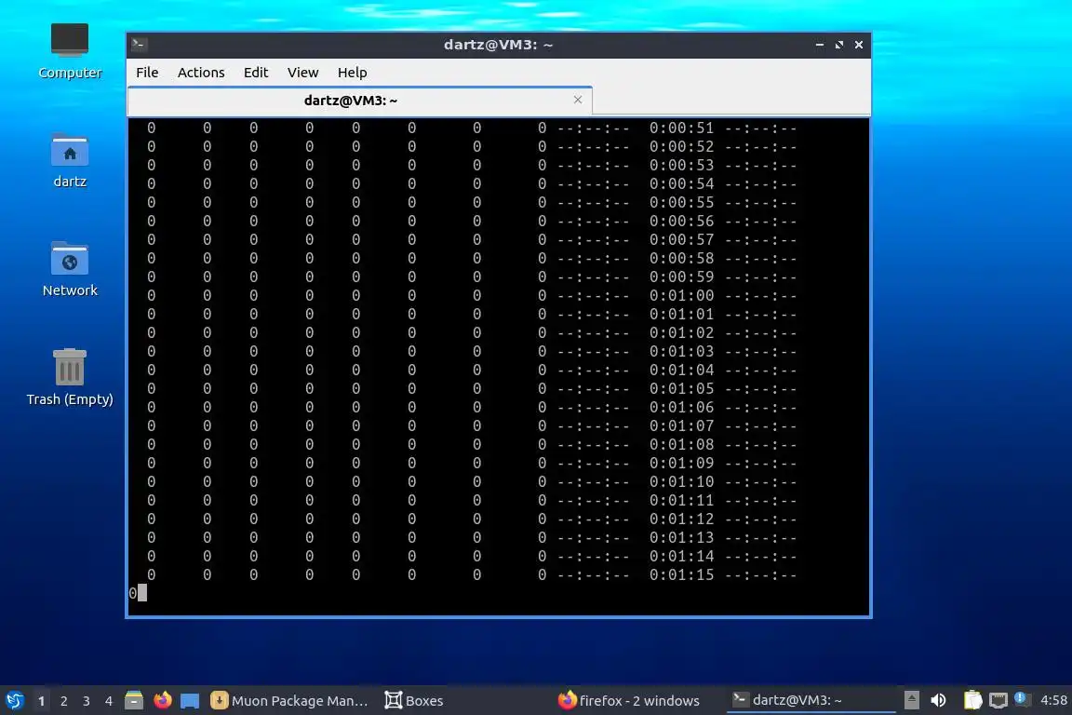Click the 0:00:56 time value in the terminal
This screenshot has height=715, width=1072.
pos(681,221)
